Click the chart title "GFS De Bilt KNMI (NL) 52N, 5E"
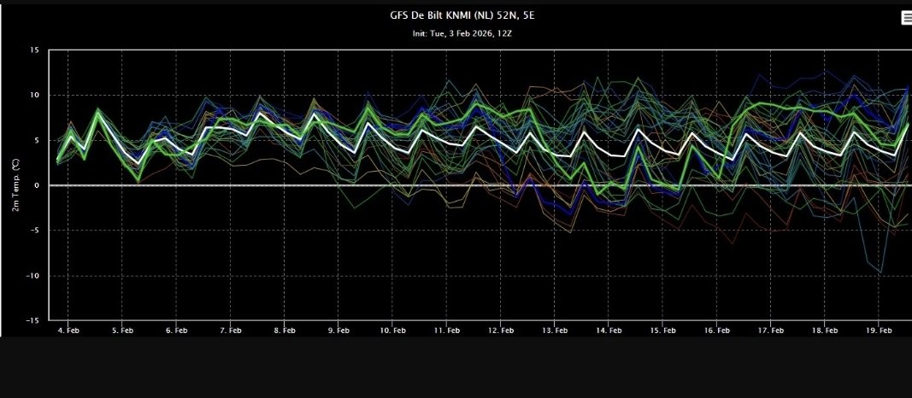 (x=462, y=15)
